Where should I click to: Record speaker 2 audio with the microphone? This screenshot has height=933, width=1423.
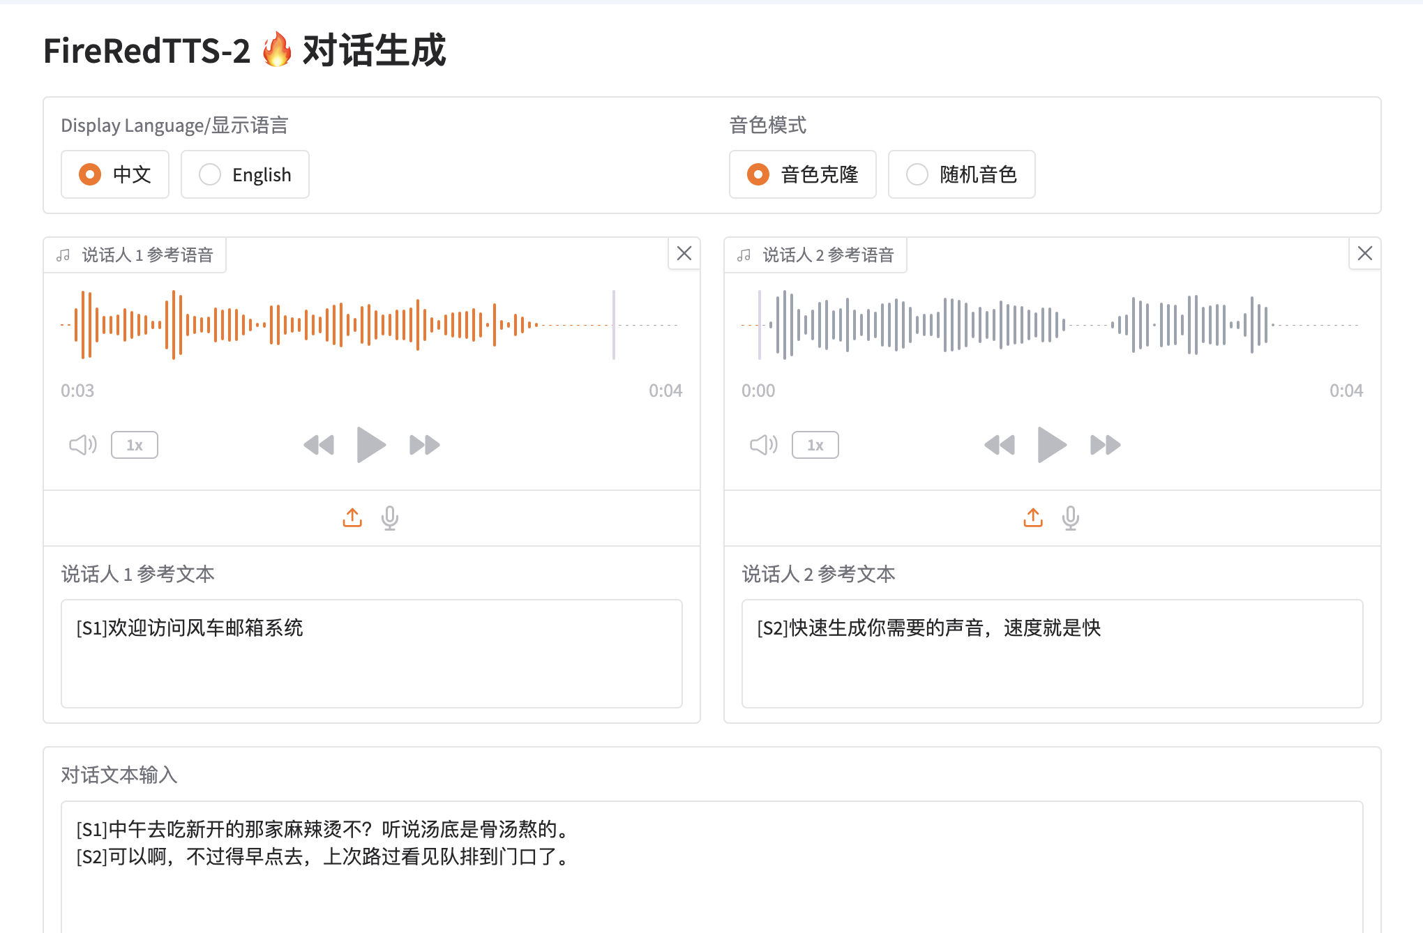point(1071,518)
